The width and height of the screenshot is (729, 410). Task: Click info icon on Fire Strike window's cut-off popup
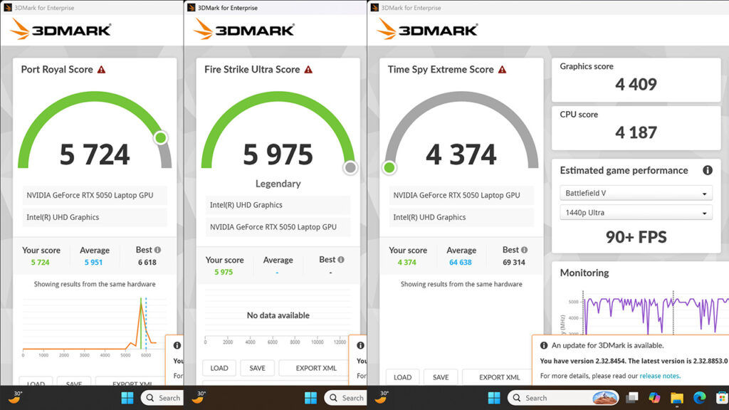[x=360, y=345]
